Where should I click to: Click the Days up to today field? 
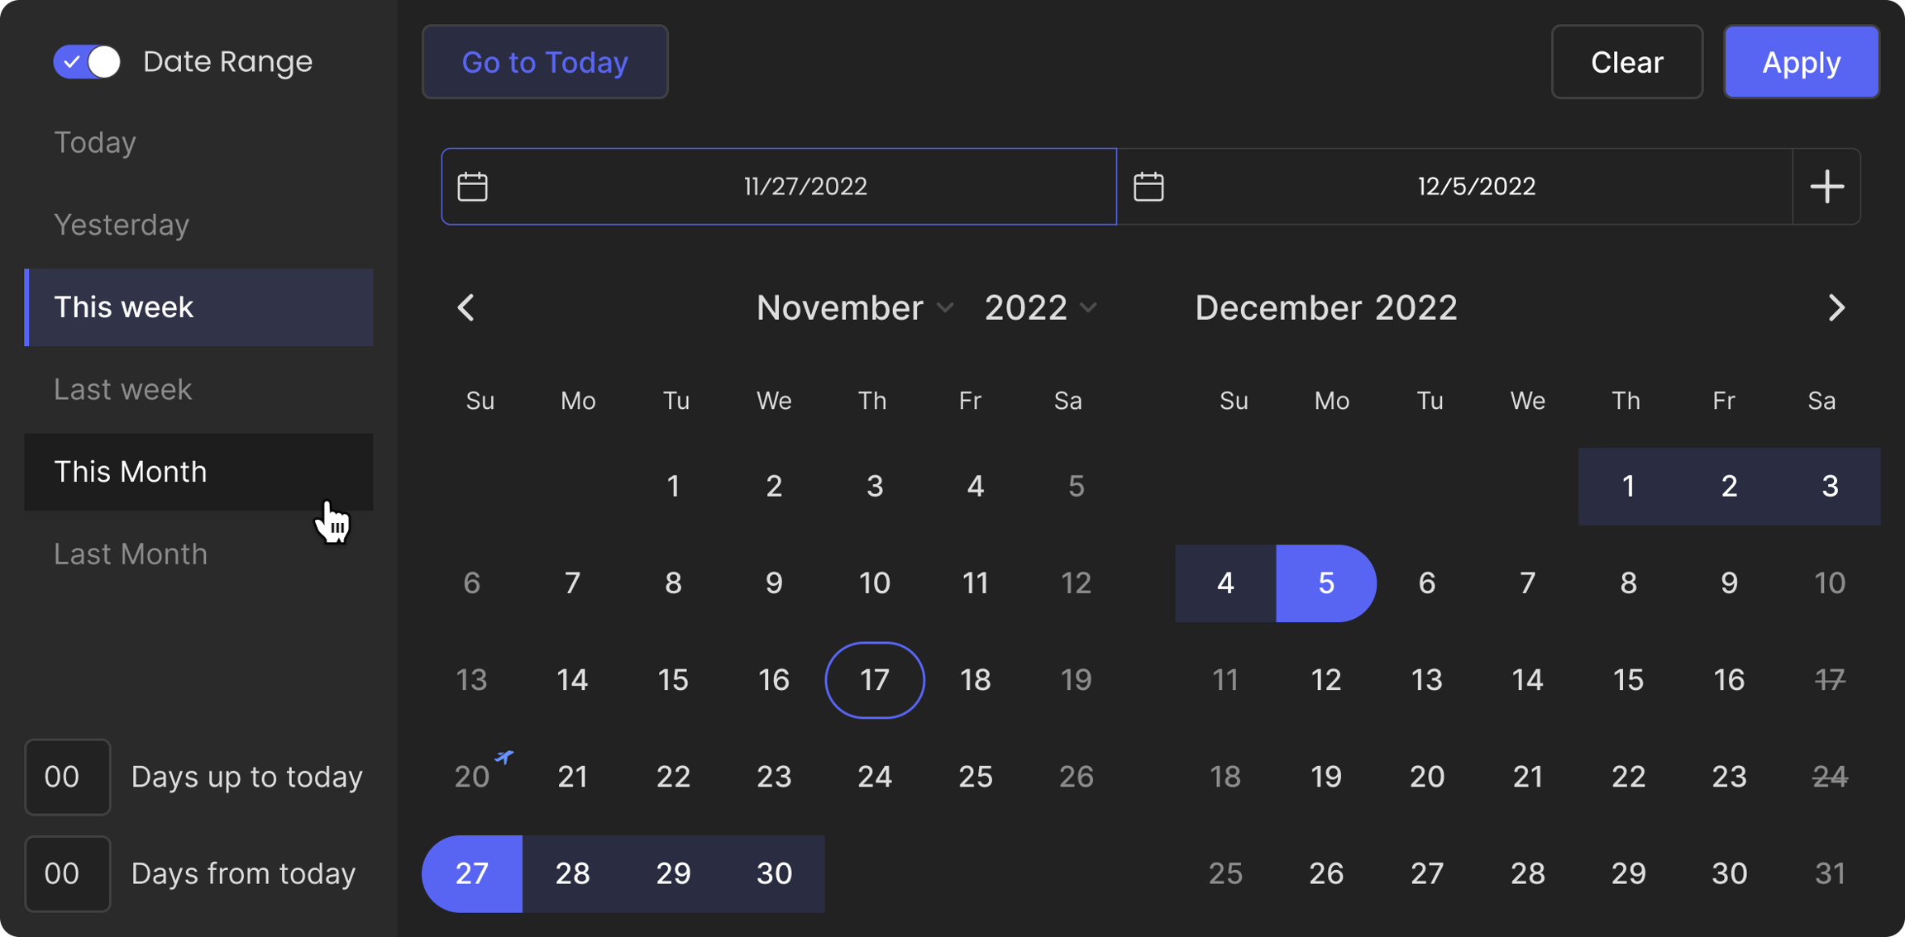point(67,777)
